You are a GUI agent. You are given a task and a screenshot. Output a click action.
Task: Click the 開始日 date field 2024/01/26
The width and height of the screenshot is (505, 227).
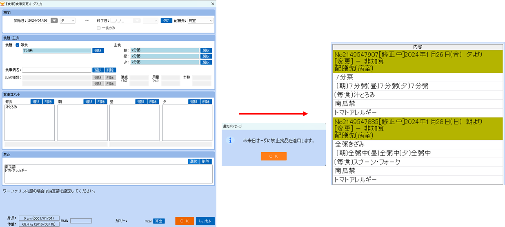click(39, 20)
